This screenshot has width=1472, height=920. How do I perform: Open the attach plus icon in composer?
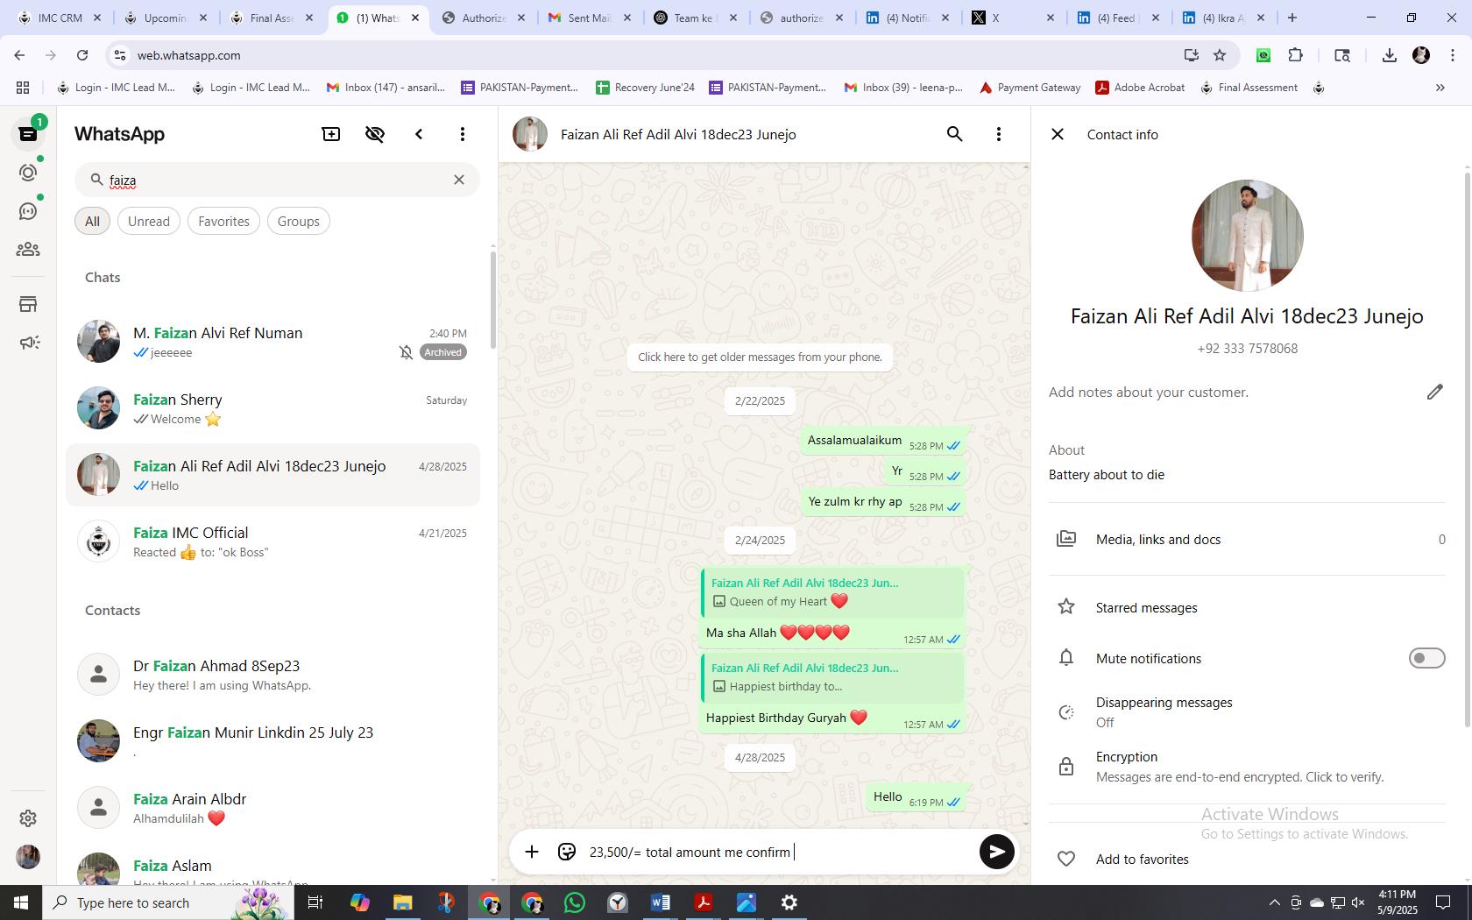click(x=532, y=852)
